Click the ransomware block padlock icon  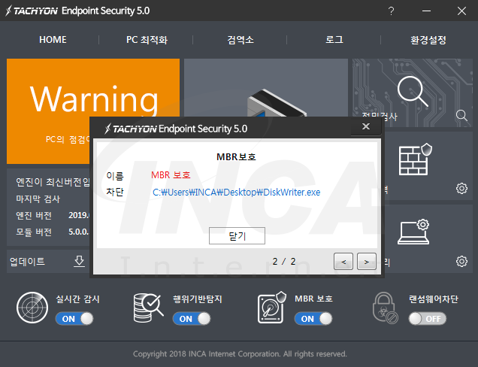[385, 308]
